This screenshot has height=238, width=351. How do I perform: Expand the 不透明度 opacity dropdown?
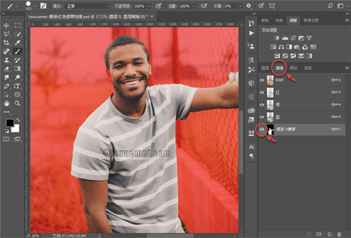(149, 6)
